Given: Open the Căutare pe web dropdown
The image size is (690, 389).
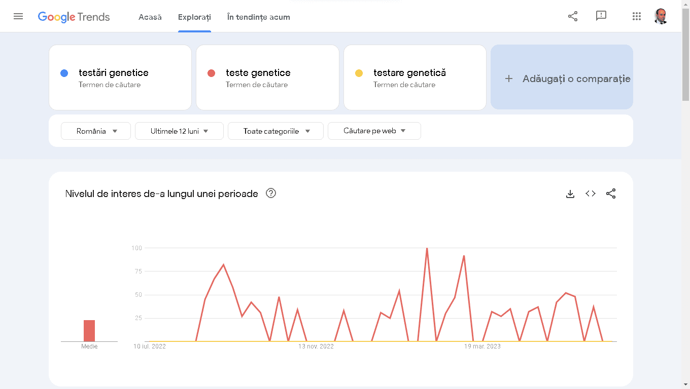Looking at the screenshot, I should point(374,131).
